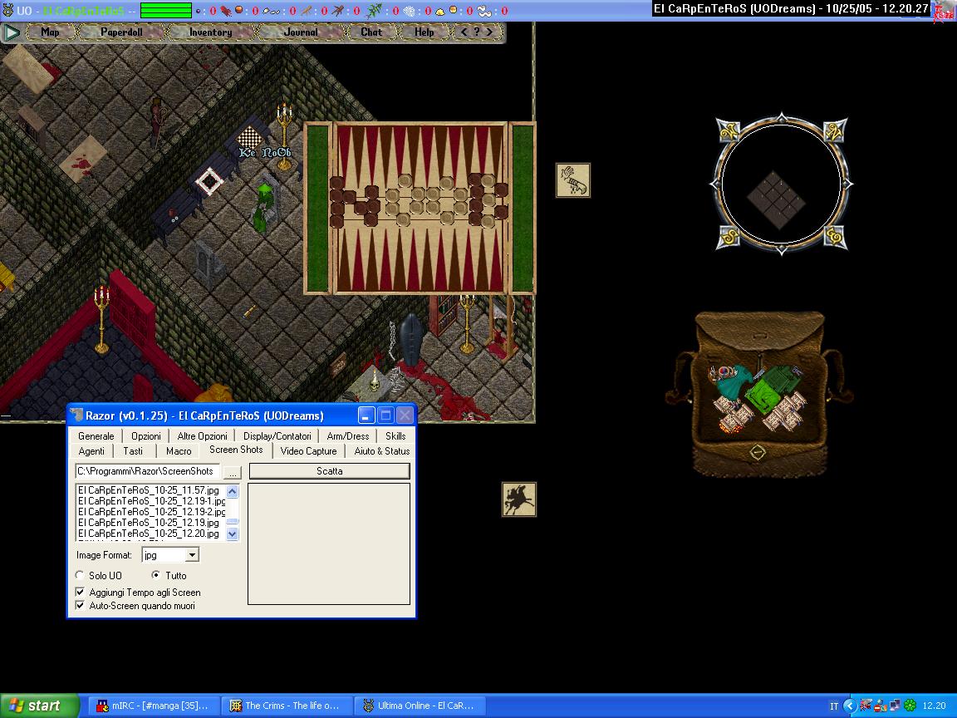957x718 pixels.
Task: Open the Chat menu
Action: pyautogui.click(x=371, y=32)
